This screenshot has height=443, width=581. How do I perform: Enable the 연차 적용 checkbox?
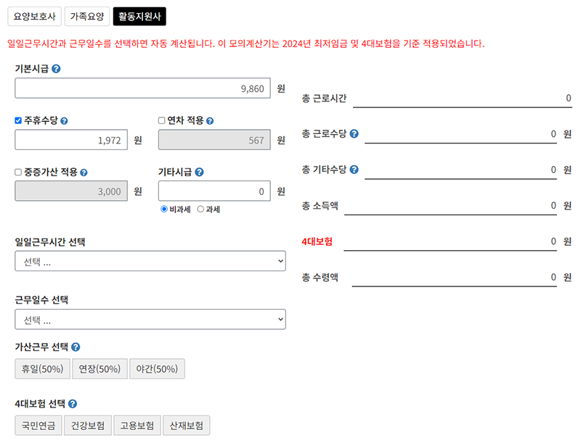click(x=162, y=120)
